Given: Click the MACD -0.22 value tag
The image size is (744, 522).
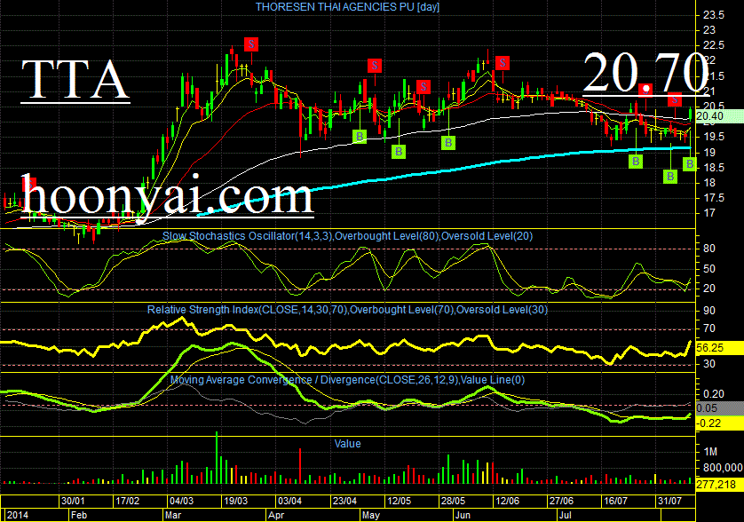Looking at the screenshot, I should pos(719,423).
